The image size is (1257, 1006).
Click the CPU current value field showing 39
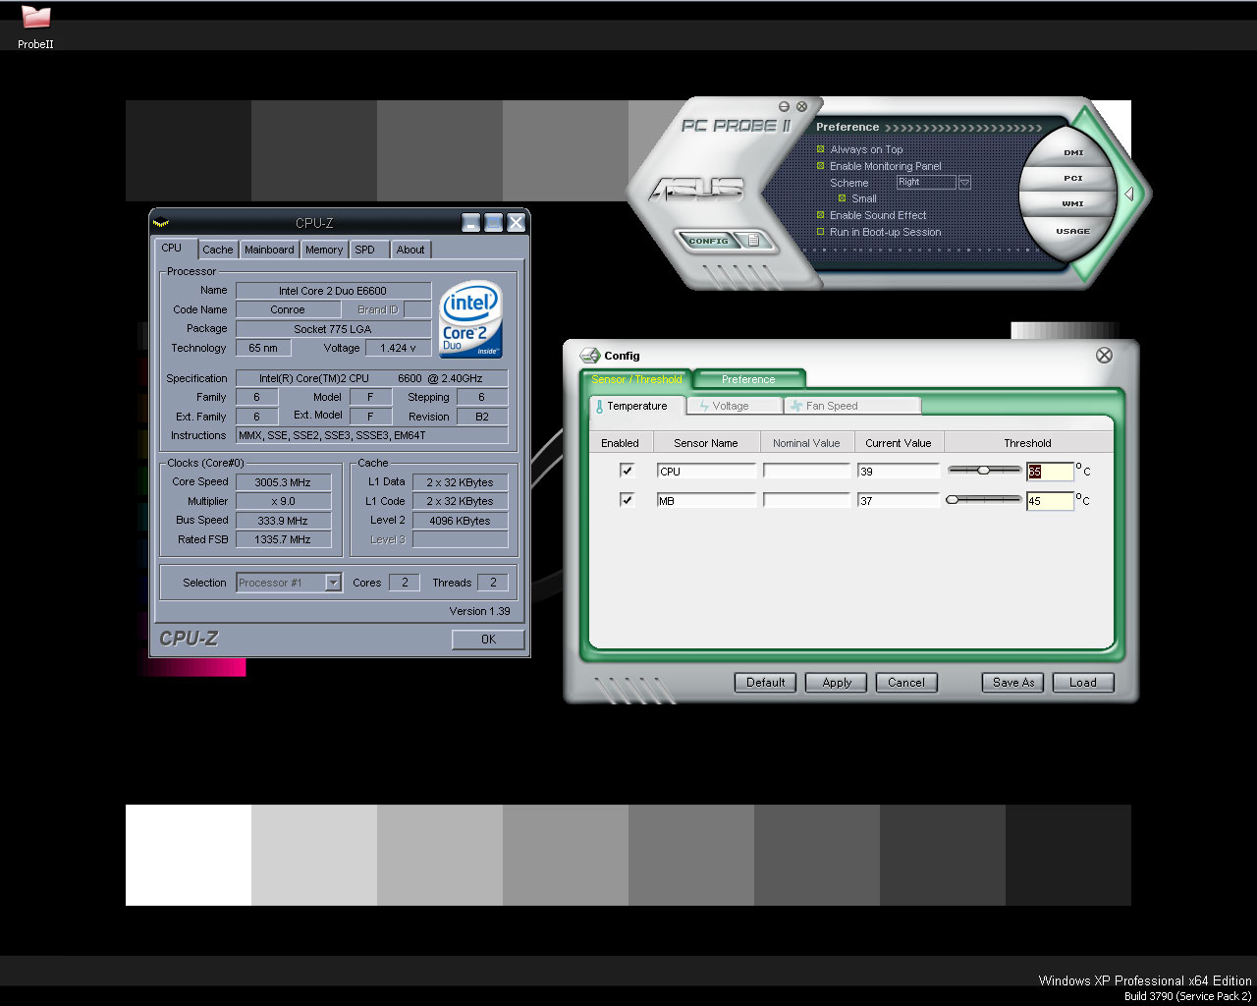pyautogui.click(x=899, y=472)
